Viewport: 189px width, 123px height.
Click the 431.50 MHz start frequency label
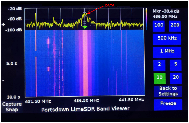(x=38, y=101)
